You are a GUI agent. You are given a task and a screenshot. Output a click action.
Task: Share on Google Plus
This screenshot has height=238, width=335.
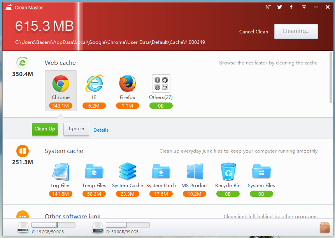(x=268, y=7)
